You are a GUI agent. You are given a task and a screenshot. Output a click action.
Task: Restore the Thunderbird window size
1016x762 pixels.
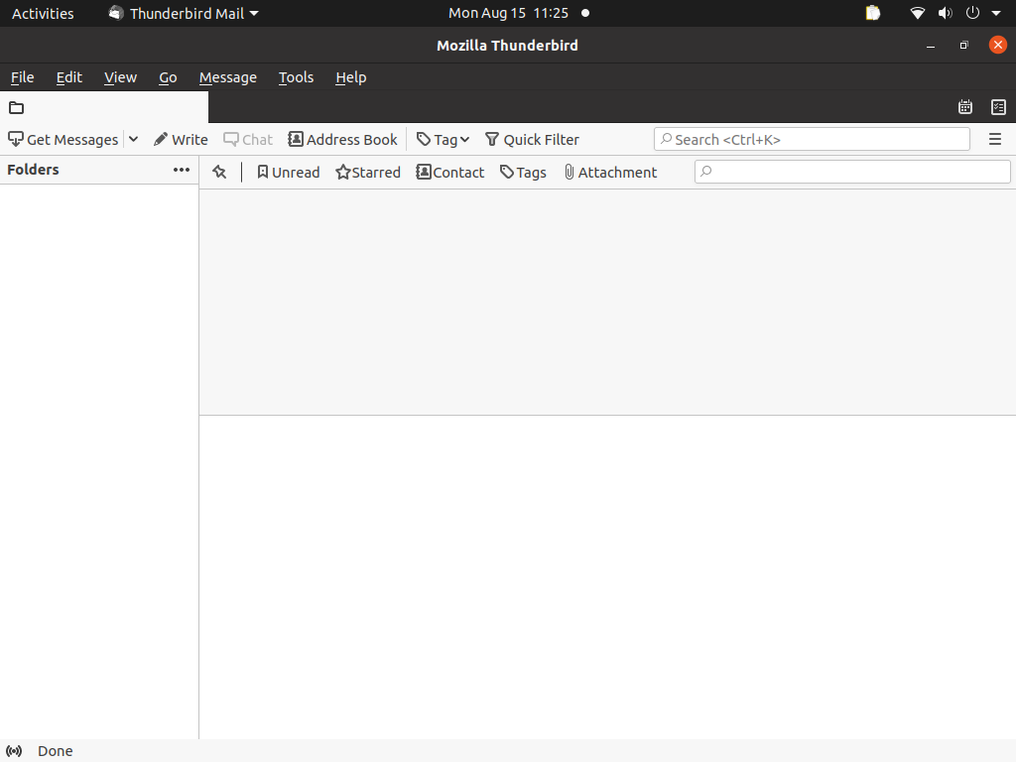[964, 46]
